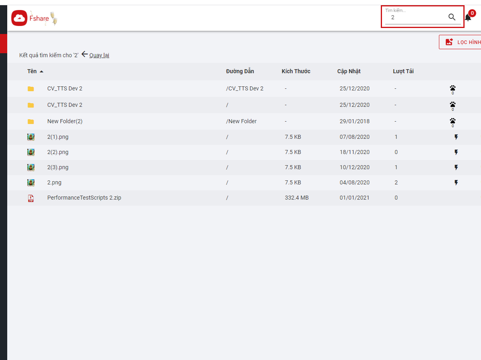Focus the Tìm kiếm search field
Image resolution: width=481 pixels, height=360 pixels.
tap(415, 18)
